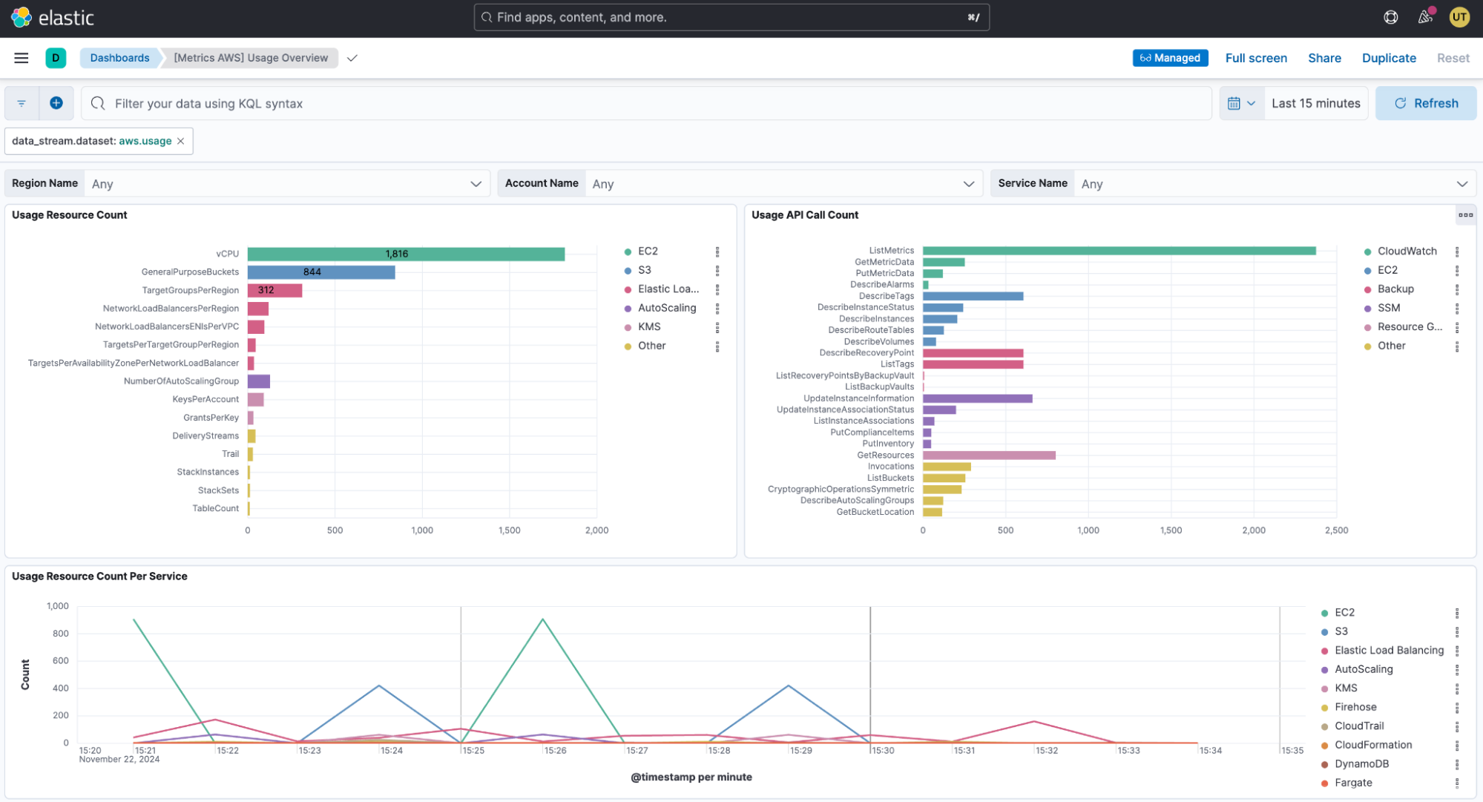Image resolution: width=1483 pixels, height=802 pixels.
Task: Click the refresh icon in Refresh button
Action: 1401,103
